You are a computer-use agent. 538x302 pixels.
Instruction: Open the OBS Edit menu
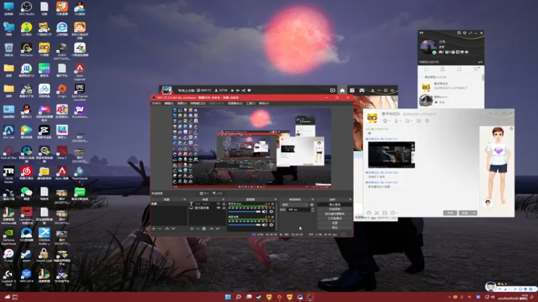click(169, 103)
